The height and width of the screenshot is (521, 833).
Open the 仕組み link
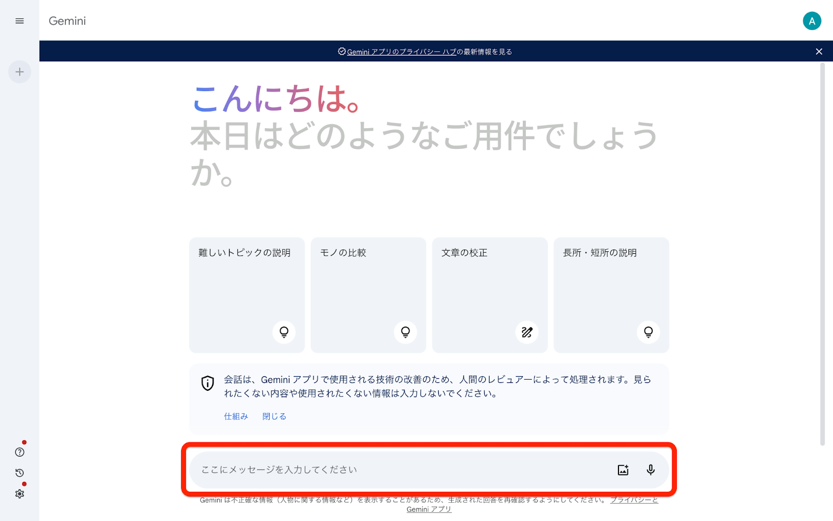tap(236, 416)
